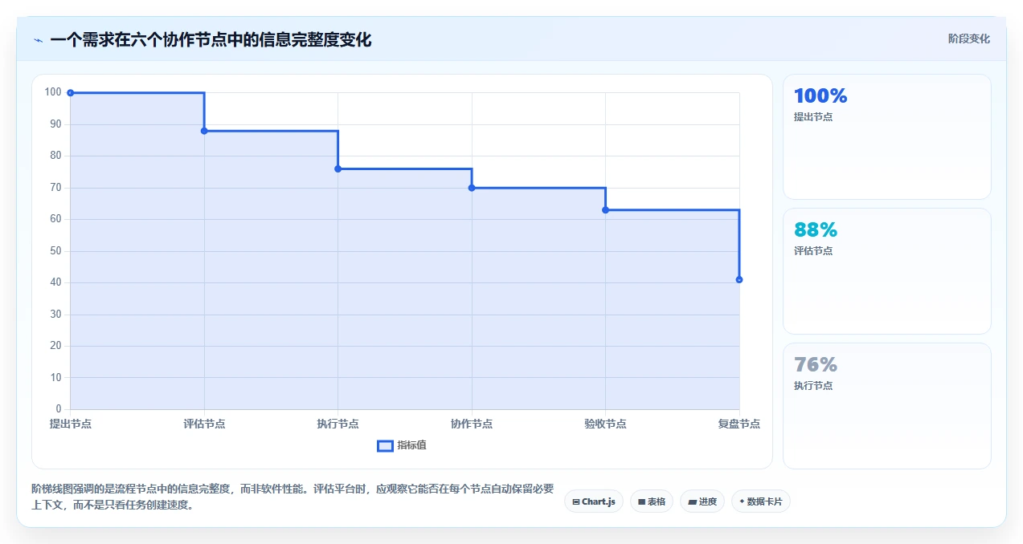The height and width of the screenshot is (544, 1023).
Task: Click the 阶段变化 label in header
Action: coord(969,39)
